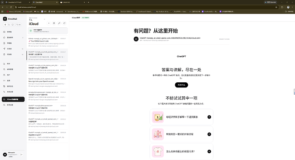
Task: Click the refresh icon in the iCloud toolbar
Action: (64, 23)
